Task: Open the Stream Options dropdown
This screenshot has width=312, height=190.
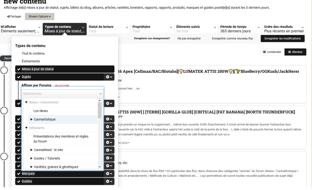Action: [39, 16]
